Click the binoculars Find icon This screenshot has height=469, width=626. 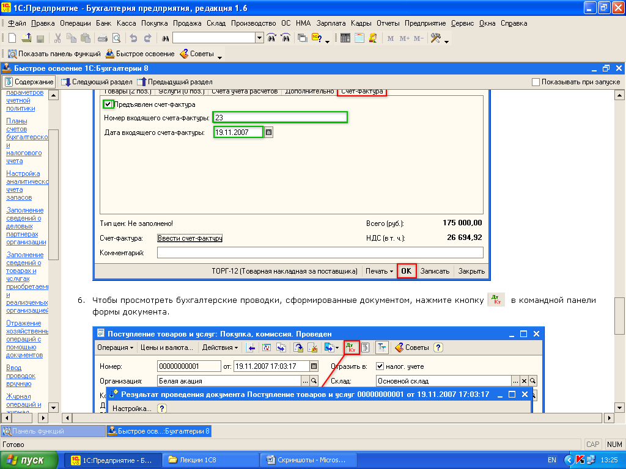[165, 38]
